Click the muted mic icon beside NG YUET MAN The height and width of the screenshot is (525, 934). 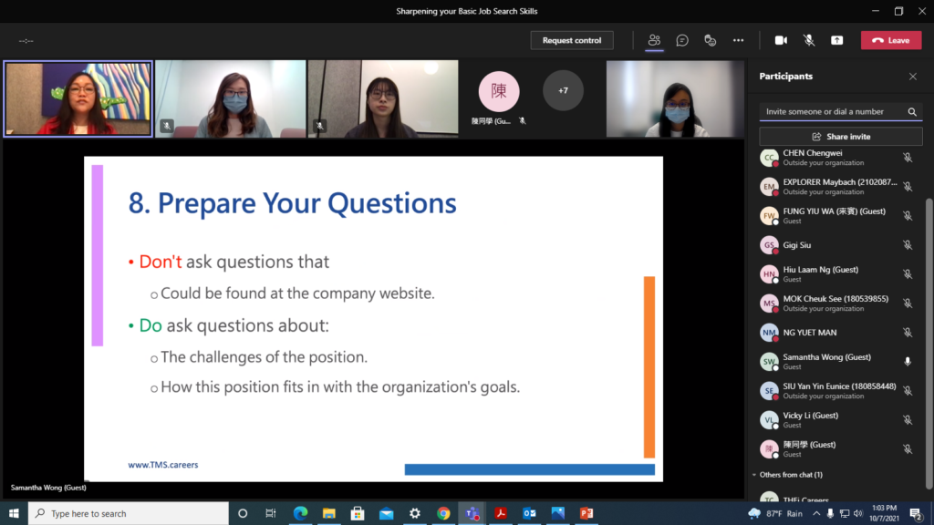(908, 333)
